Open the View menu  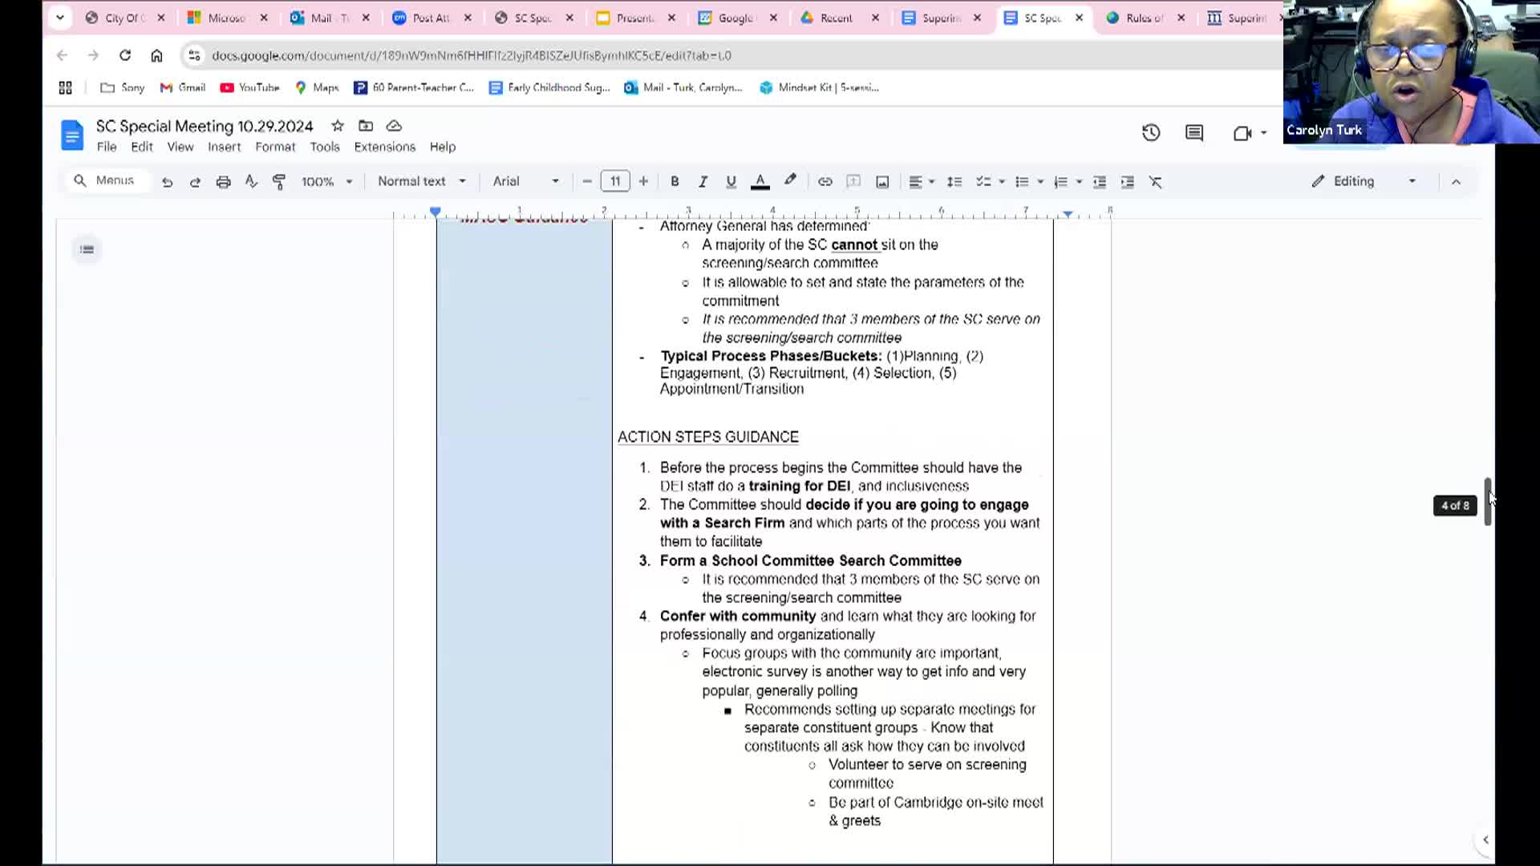pos(180,147)
